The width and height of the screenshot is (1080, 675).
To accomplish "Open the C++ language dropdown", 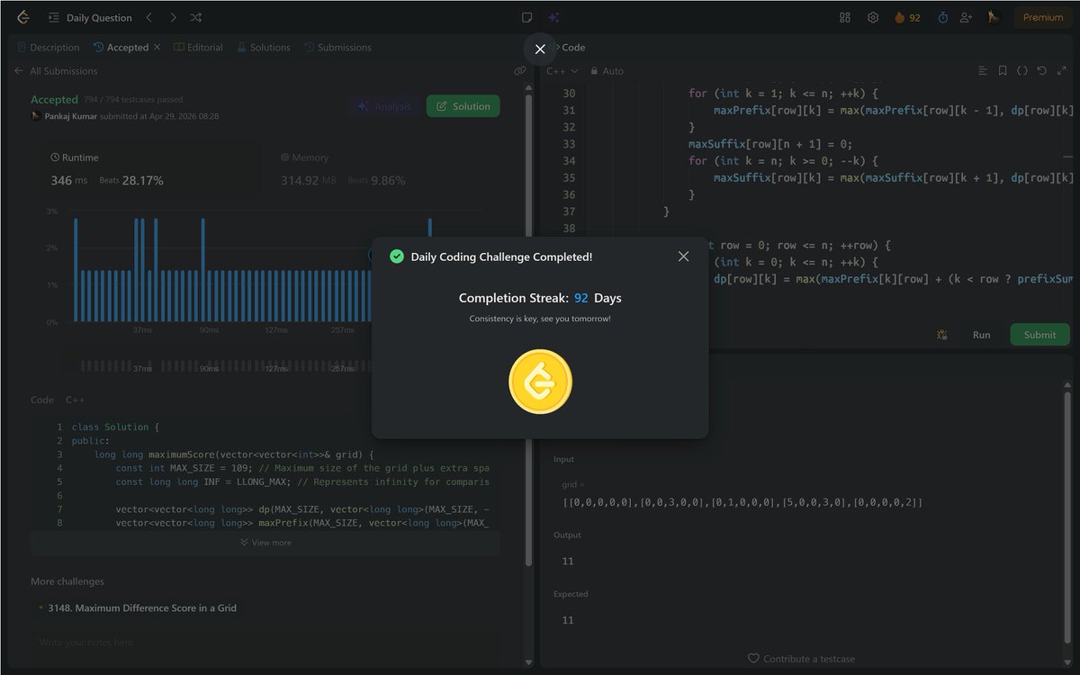I will (x=561, y=70).
